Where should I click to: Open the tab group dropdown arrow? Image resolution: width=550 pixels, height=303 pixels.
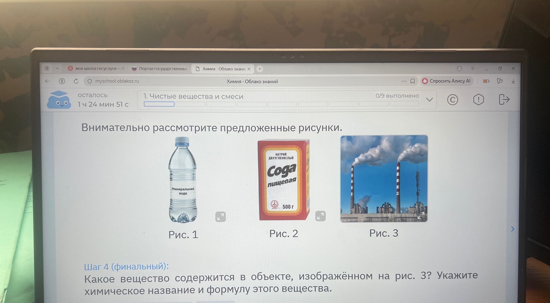pyautogui.click(x=57, y=68)
